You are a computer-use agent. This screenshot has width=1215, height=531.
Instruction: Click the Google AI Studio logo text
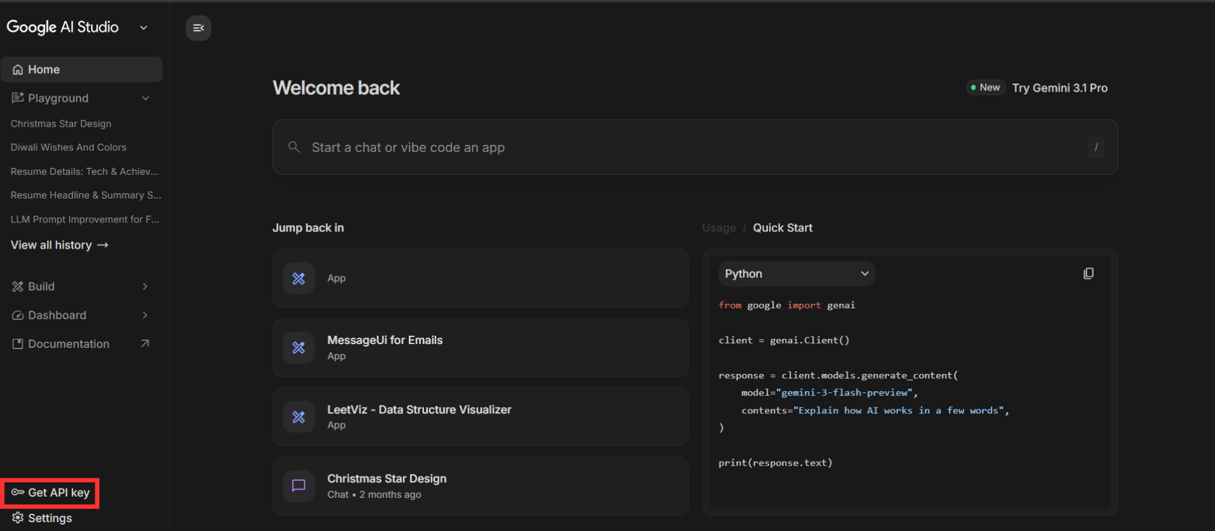(x=62, y=27)
